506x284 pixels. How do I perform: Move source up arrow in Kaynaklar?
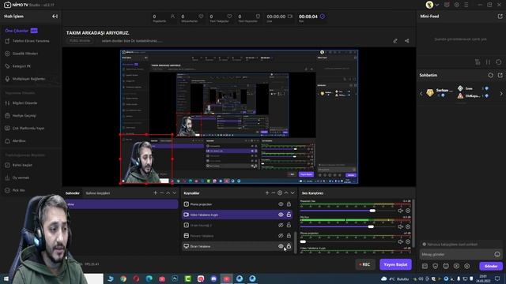pos(286,192)
